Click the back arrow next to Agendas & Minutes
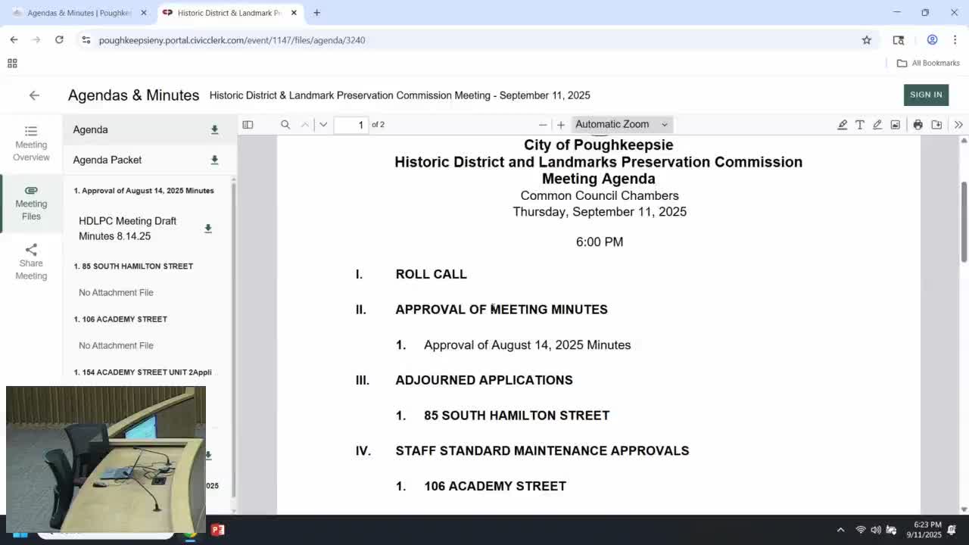969x545 pixels. pyautogui.click(x=34, y=95)
